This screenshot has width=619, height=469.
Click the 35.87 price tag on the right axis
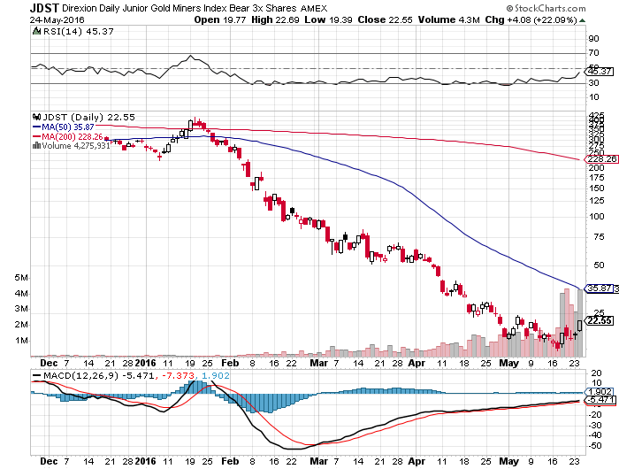pyautogui.click(x=599, y=288)
